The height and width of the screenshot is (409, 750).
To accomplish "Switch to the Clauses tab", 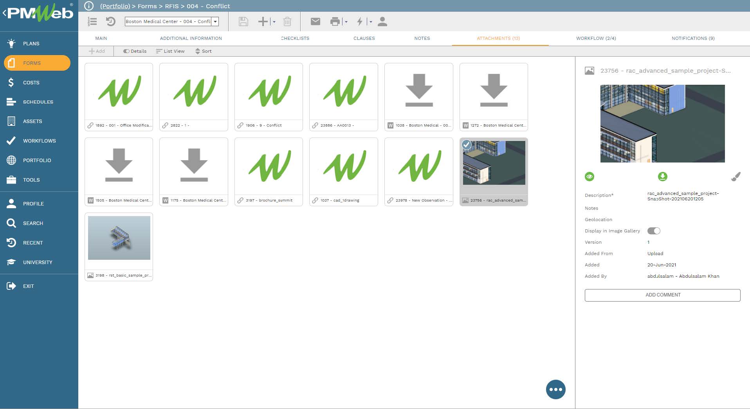I will pos(364,38).
